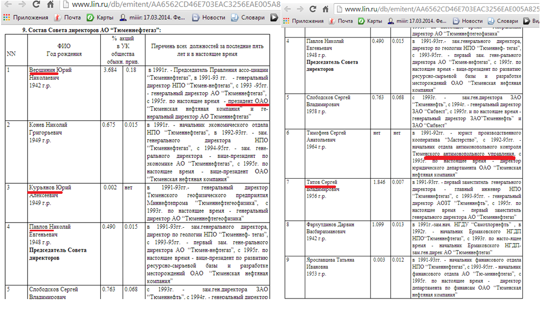Click 'Тюменского антимонопольного управления' text in Тимофеев row
541x310 pixels.
click(463, 154)
